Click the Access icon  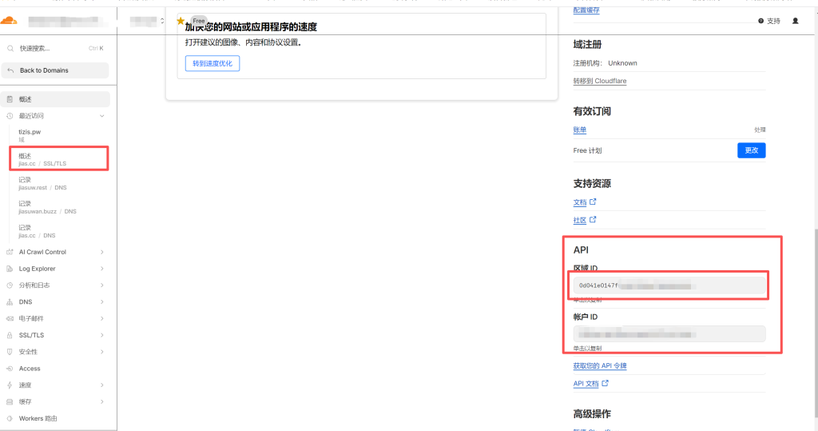point(10,369)
